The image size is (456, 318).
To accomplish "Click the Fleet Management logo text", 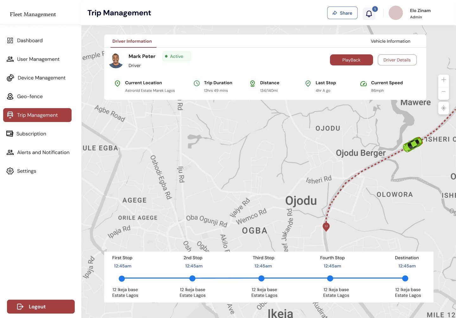I will click(x=33, y=14).
